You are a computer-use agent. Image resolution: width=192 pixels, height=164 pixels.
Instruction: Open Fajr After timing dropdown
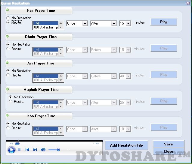[x=103, y=23]
